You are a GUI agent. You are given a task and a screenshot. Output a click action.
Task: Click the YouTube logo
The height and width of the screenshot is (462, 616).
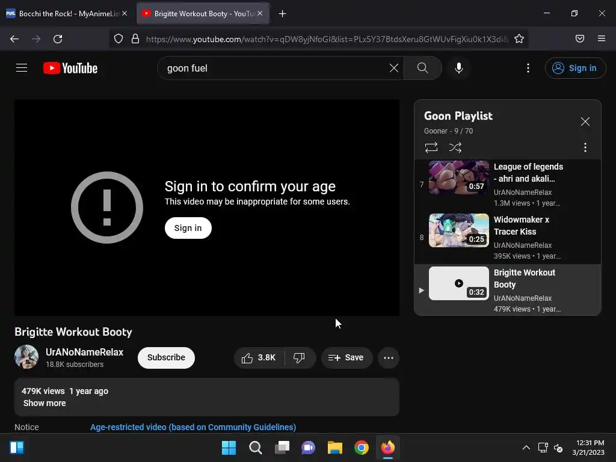[x=70, y=68]
